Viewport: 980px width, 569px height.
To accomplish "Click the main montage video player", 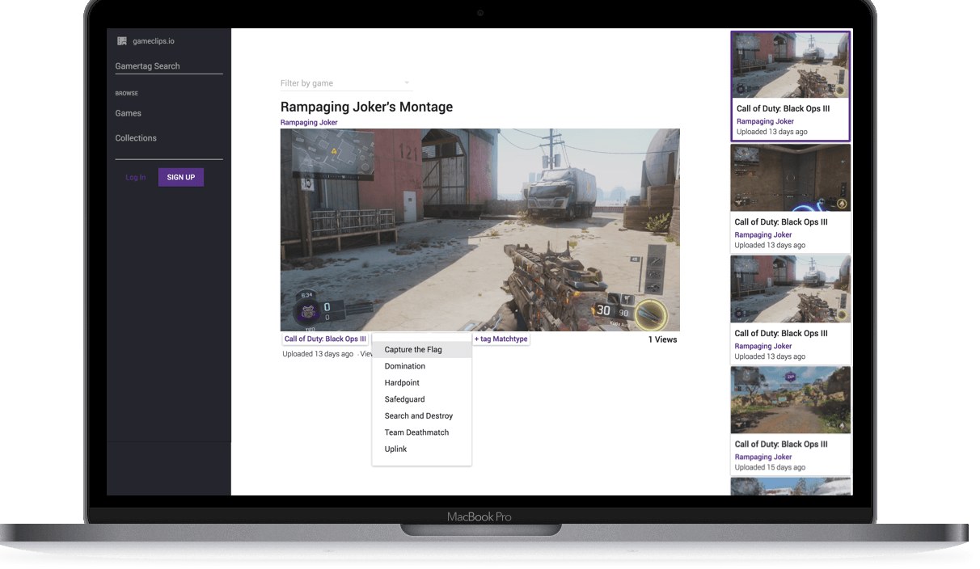I will click(x=479, y=230).
